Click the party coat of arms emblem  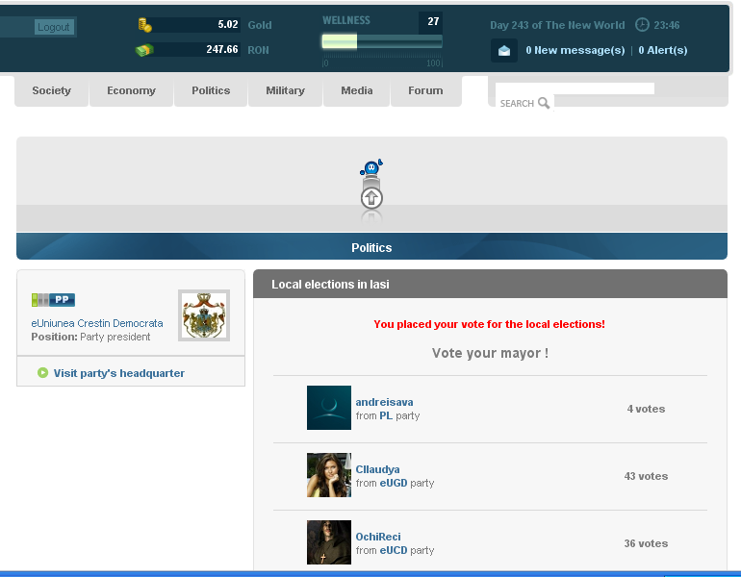(x=204, y=315)
